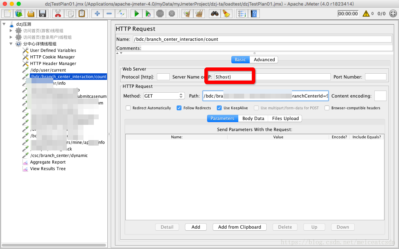Expand all nodes with plus icon
Image resolution: width=399 pixels, height=249 pixels.
pyautogui.click(x=97, y=13)
